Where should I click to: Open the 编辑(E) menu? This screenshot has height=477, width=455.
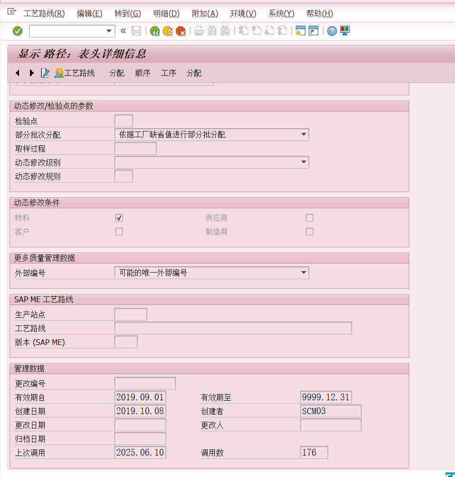click(90, 14)
